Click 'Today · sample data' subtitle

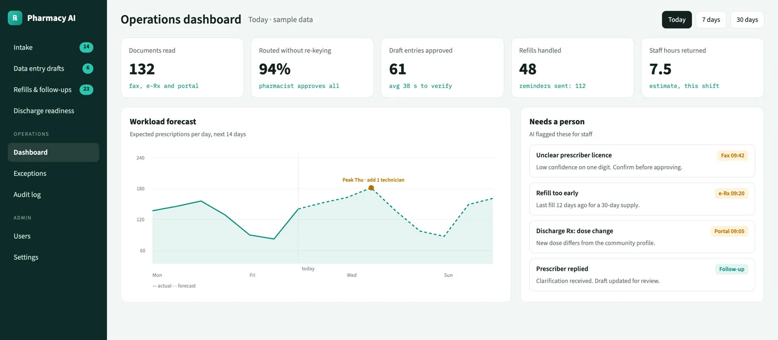pyautogui.click(x=281, y=19)
